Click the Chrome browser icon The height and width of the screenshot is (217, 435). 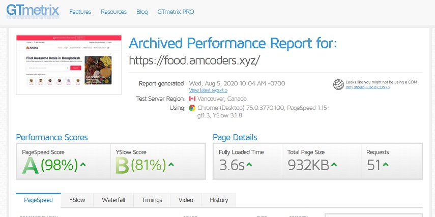pyautogui.click(x=192, y=108)
